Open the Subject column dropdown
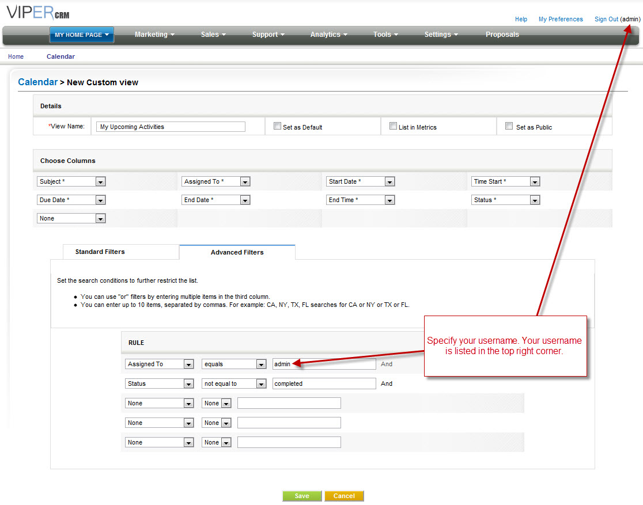643x505 pixels. (71, 181)
